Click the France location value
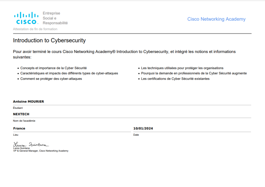 pyautogui.click(x=19, y=128)
